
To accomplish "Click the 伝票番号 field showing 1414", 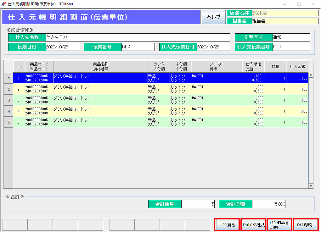I will pos(138,47).
